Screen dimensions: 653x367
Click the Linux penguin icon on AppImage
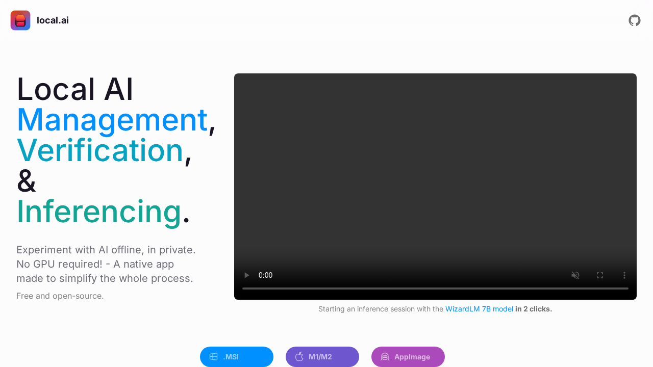[x=385, y=357]
